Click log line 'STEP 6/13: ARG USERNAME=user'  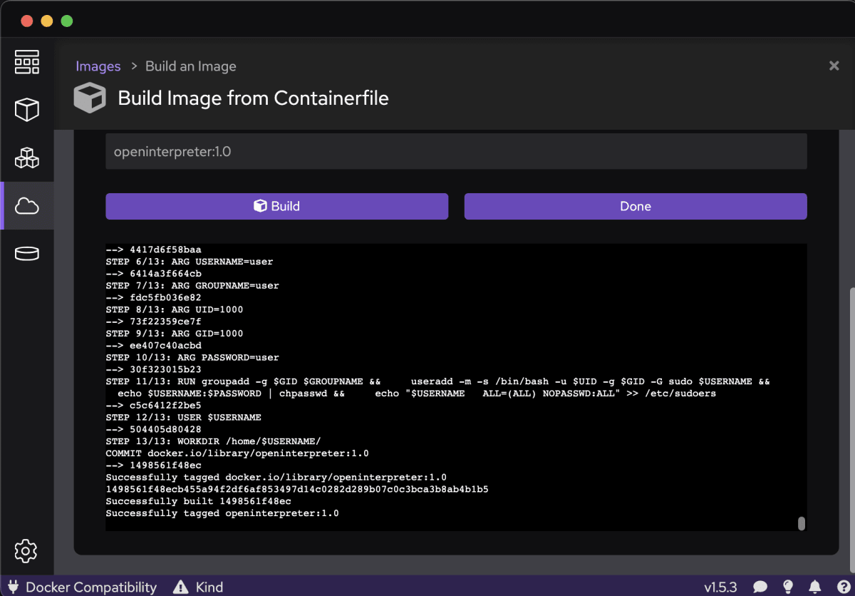click(x=190, y=262)
